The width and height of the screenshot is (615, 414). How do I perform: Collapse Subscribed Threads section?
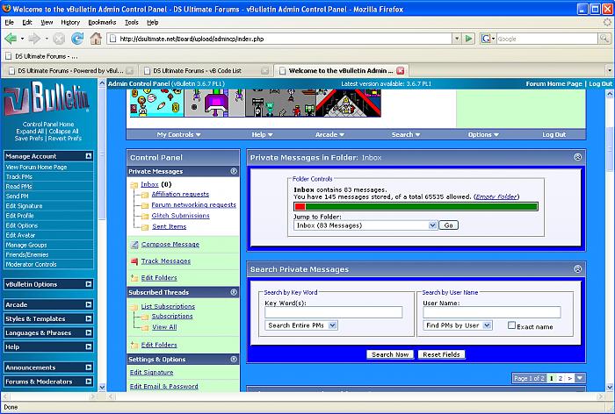click(x=234, y=292)
